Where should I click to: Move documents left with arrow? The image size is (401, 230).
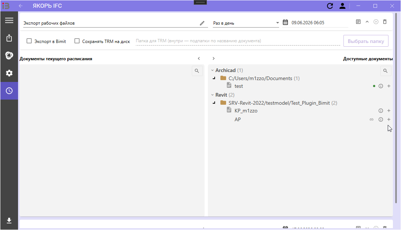tap(199, 58)
